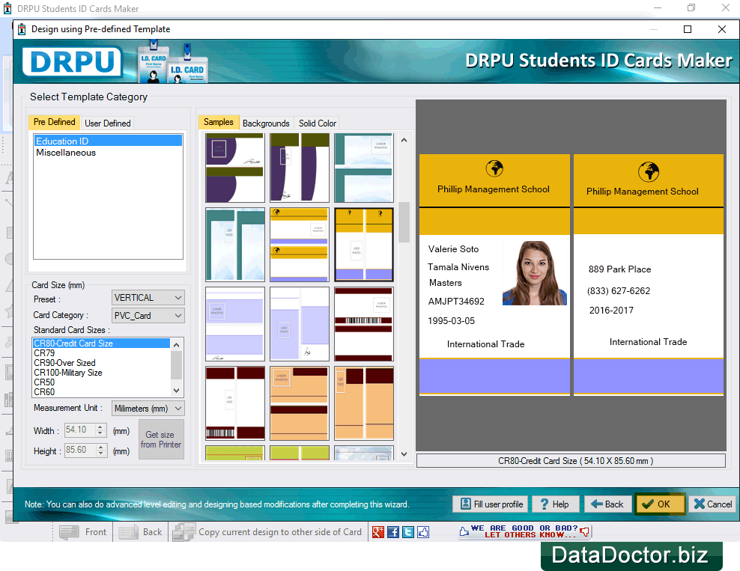
Task: Open the Solid Color tab
Action: [x=317, y=123]
